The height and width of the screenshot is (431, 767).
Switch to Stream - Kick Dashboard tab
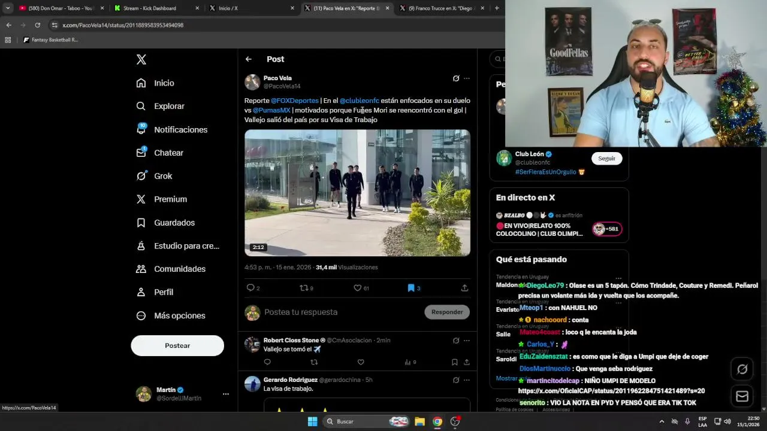156,8
